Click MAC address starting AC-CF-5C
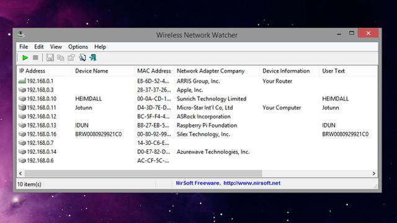The image size is (397, 223). pyautogui.click(x=153, y=161)
